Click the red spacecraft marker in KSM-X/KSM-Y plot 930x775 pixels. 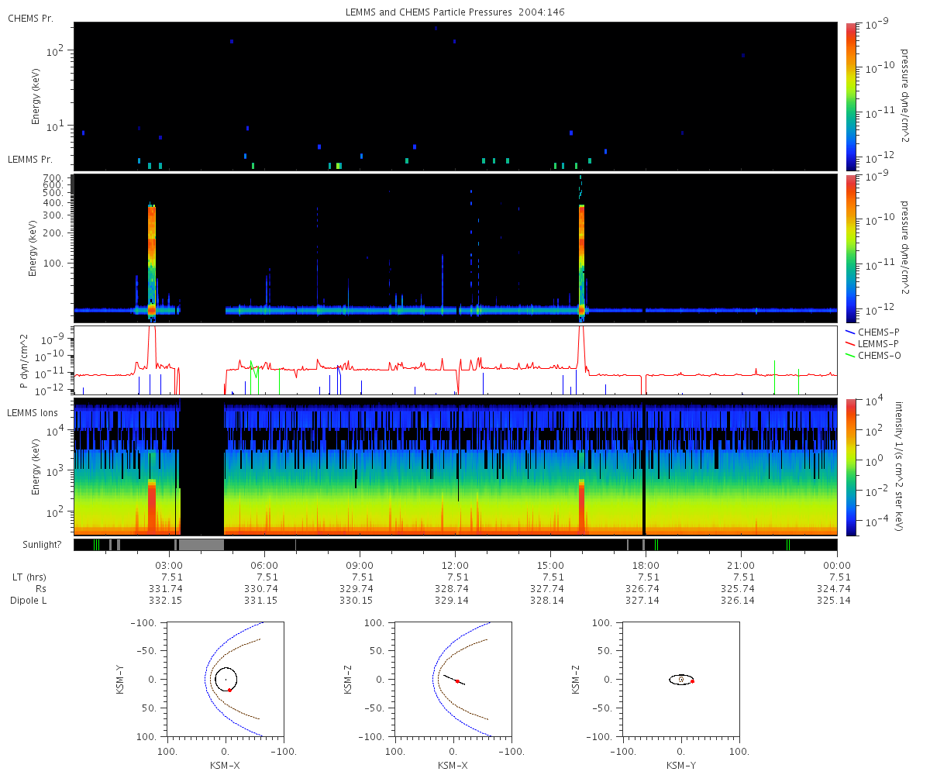[x=230, y=690]
